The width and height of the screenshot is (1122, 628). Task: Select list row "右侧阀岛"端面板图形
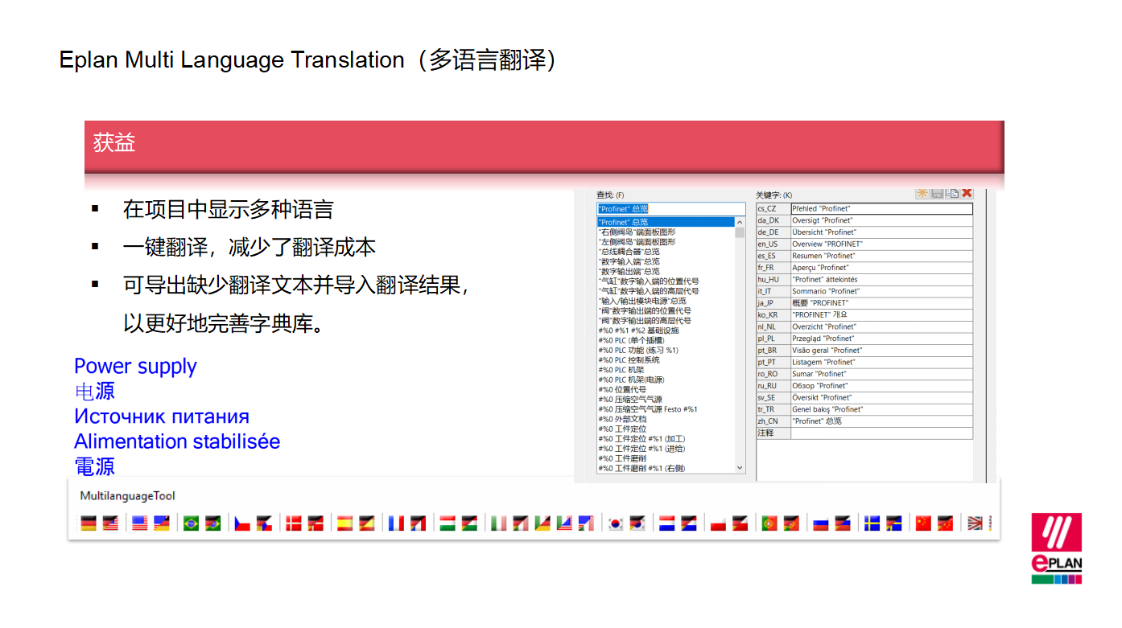666,232
